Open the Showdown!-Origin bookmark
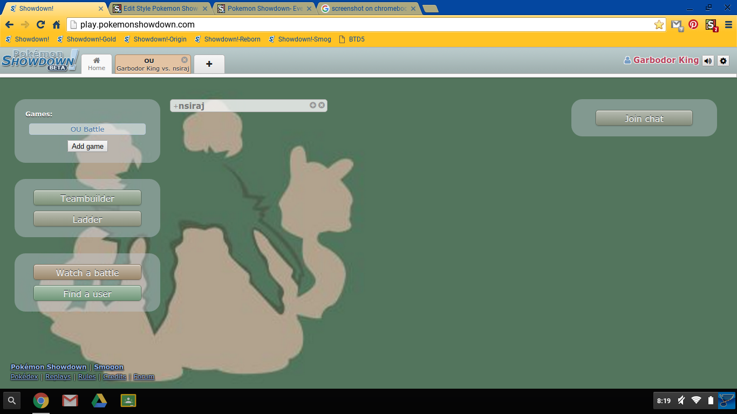This screenshot has height=414, width=737. coord(155,39)
